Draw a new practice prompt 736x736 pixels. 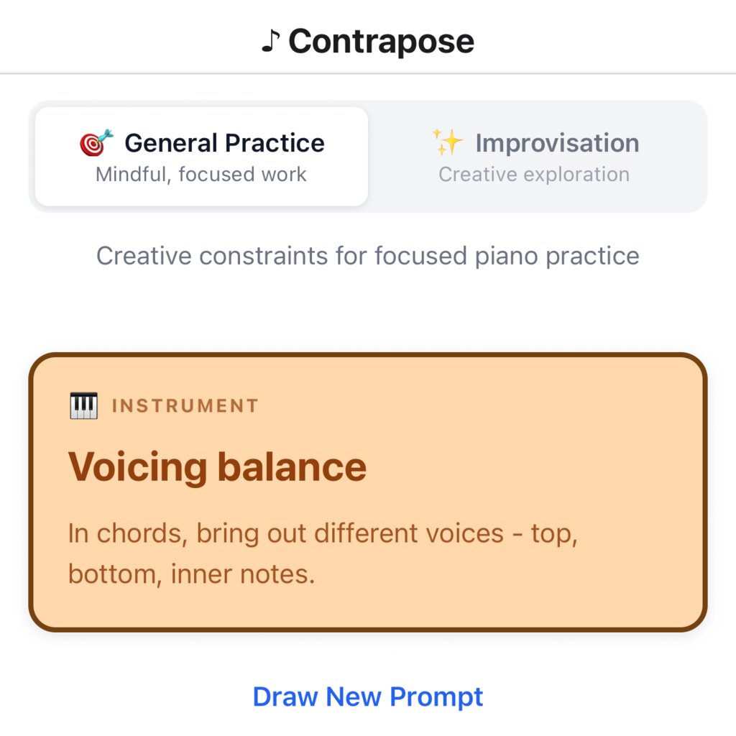point(368,696)
